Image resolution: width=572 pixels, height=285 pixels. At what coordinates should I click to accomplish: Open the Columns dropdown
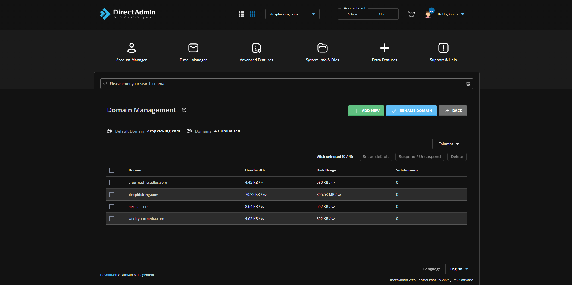click(448, 144)
